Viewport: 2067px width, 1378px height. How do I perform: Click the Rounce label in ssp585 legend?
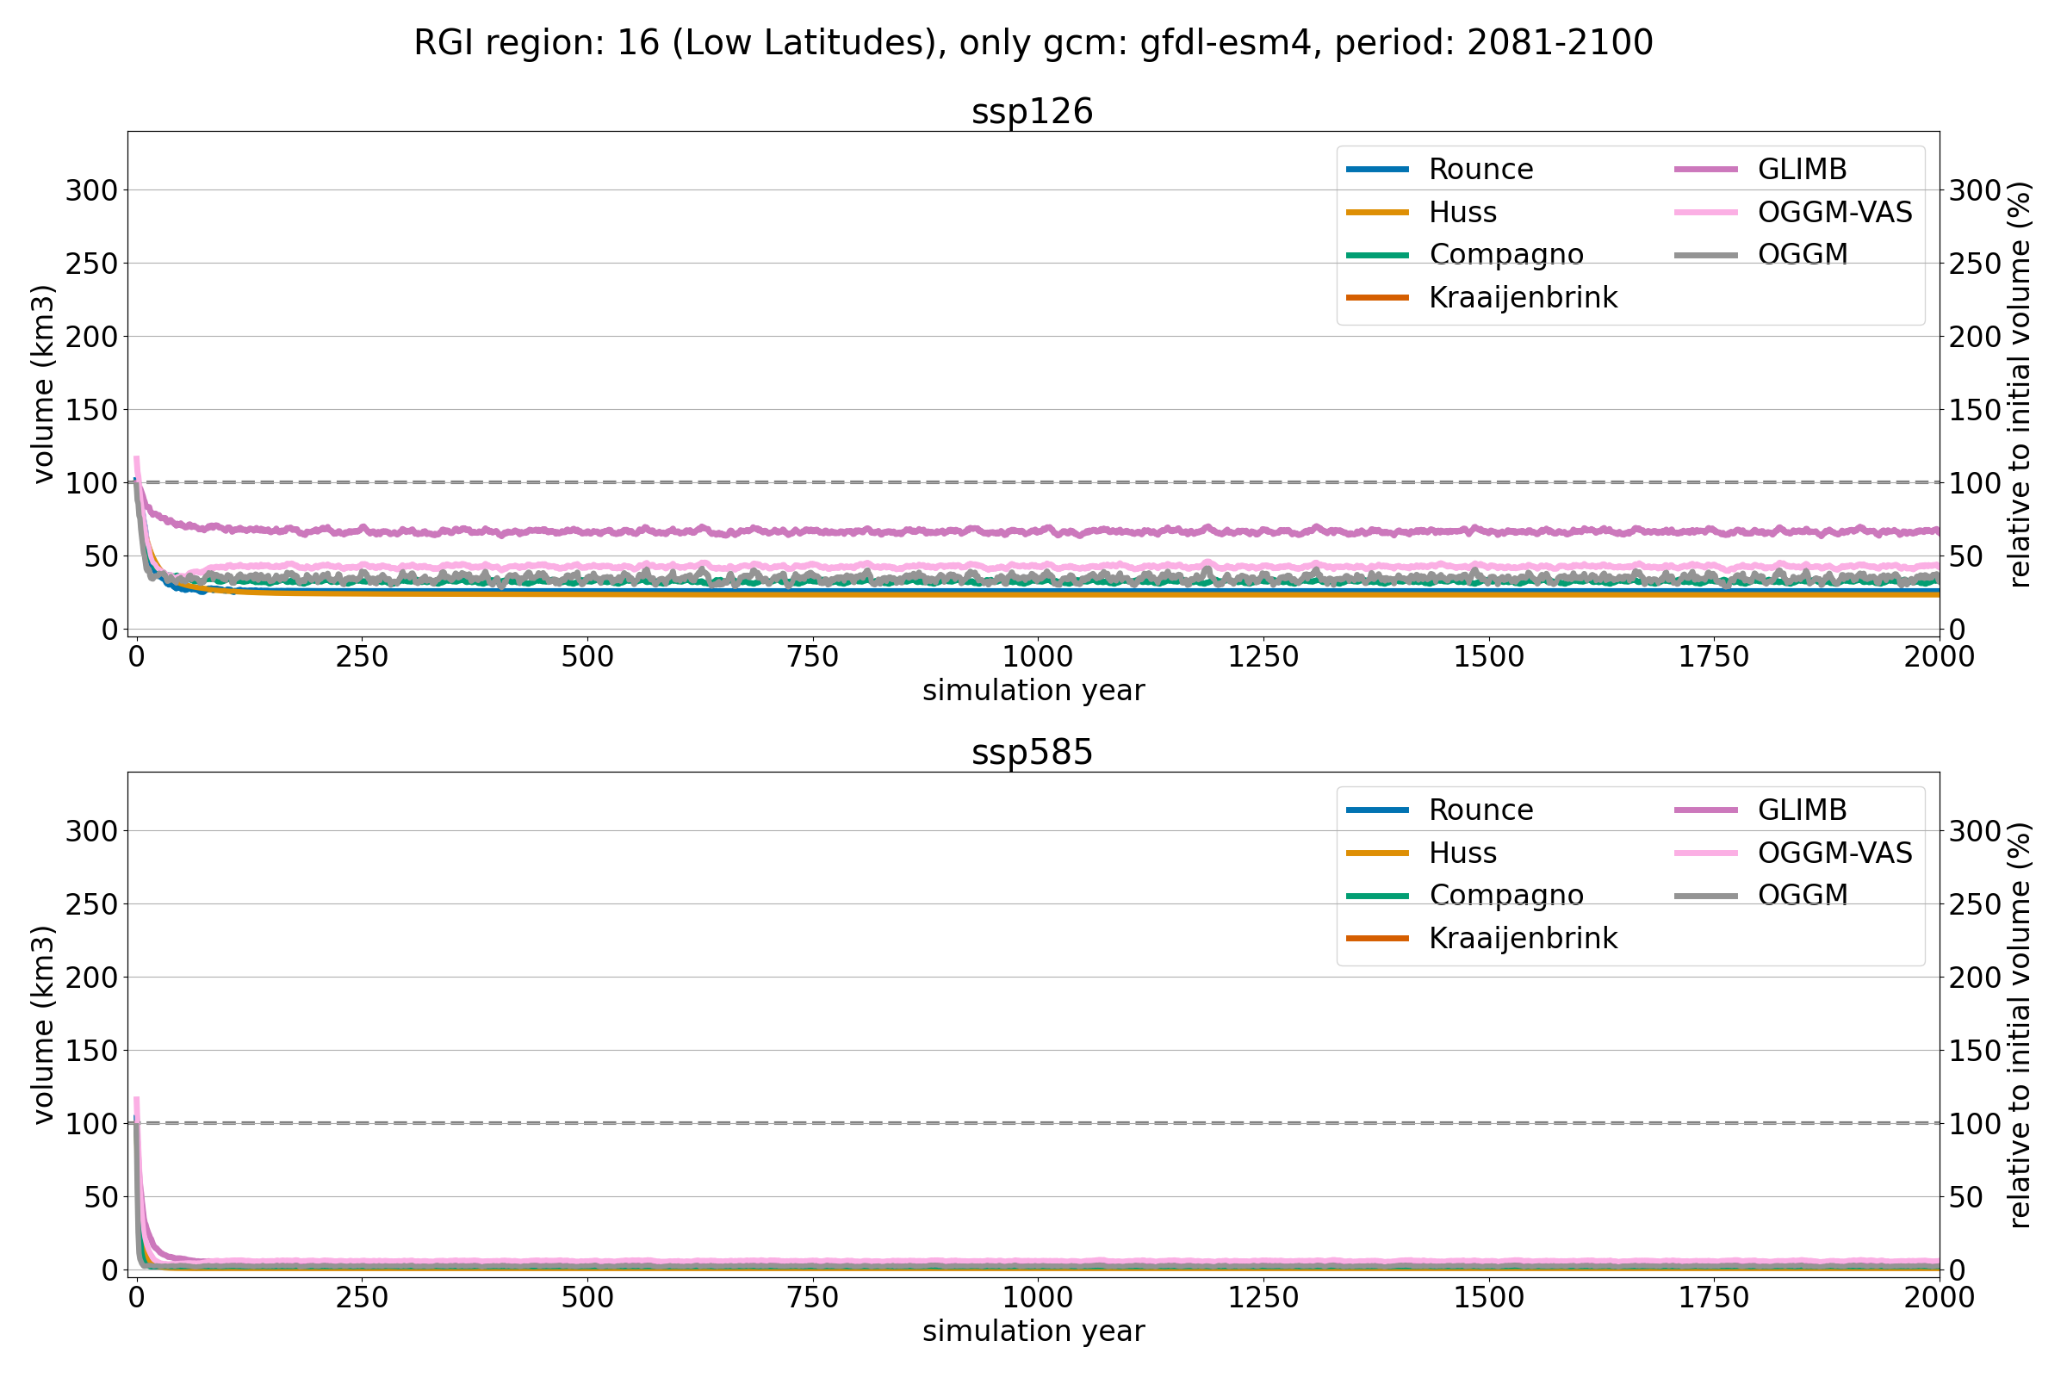pyautogui.click(x=1480, y=810)
